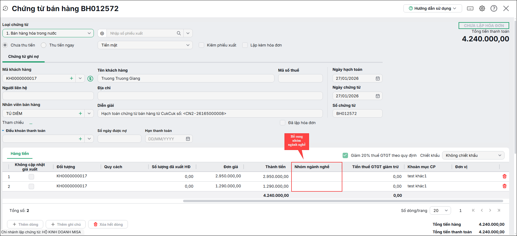This screenshot has width=517, height=236.
Task: Open the Ngày hạch toán calendar picker
Action: 378,78
